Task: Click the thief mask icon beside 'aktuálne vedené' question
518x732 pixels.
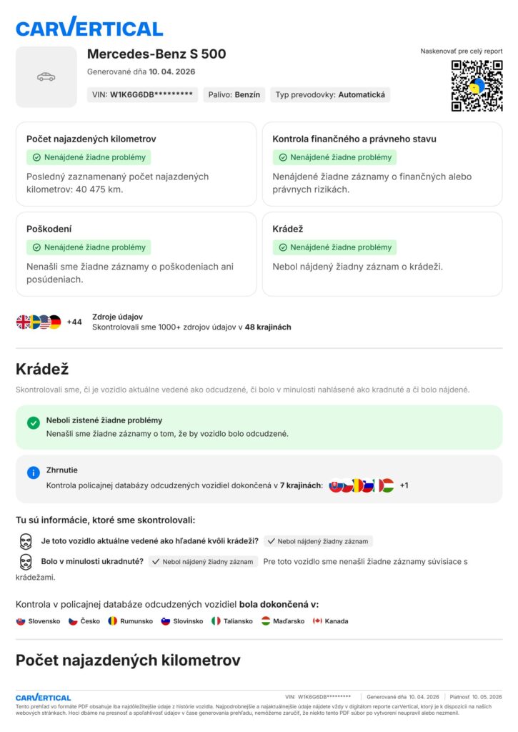Action: tap(26, 542)
